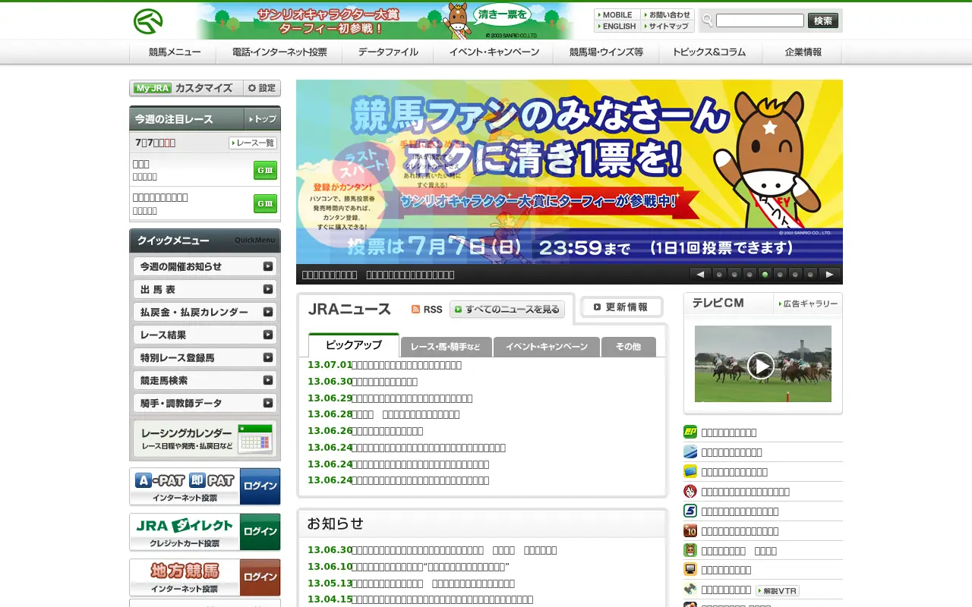
Task: Open My JRA 設定 settings
Action: pos(262,88)
